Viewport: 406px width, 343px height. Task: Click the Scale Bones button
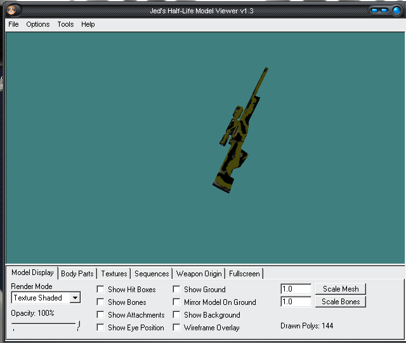click(x=341, y=302)
